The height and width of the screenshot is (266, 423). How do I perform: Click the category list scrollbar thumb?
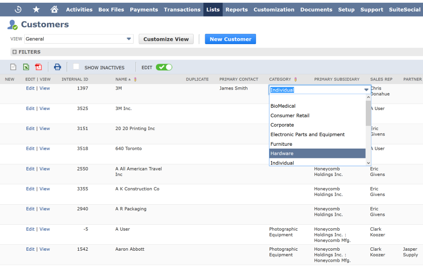(368, 113)
